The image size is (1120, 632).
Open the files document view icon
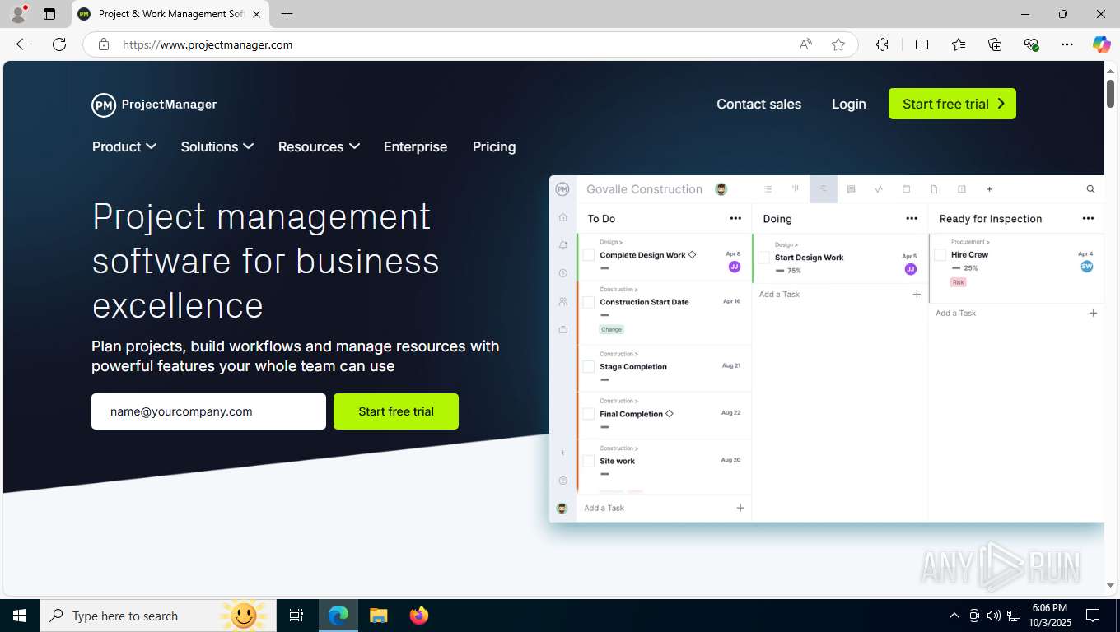click(934, 189)
